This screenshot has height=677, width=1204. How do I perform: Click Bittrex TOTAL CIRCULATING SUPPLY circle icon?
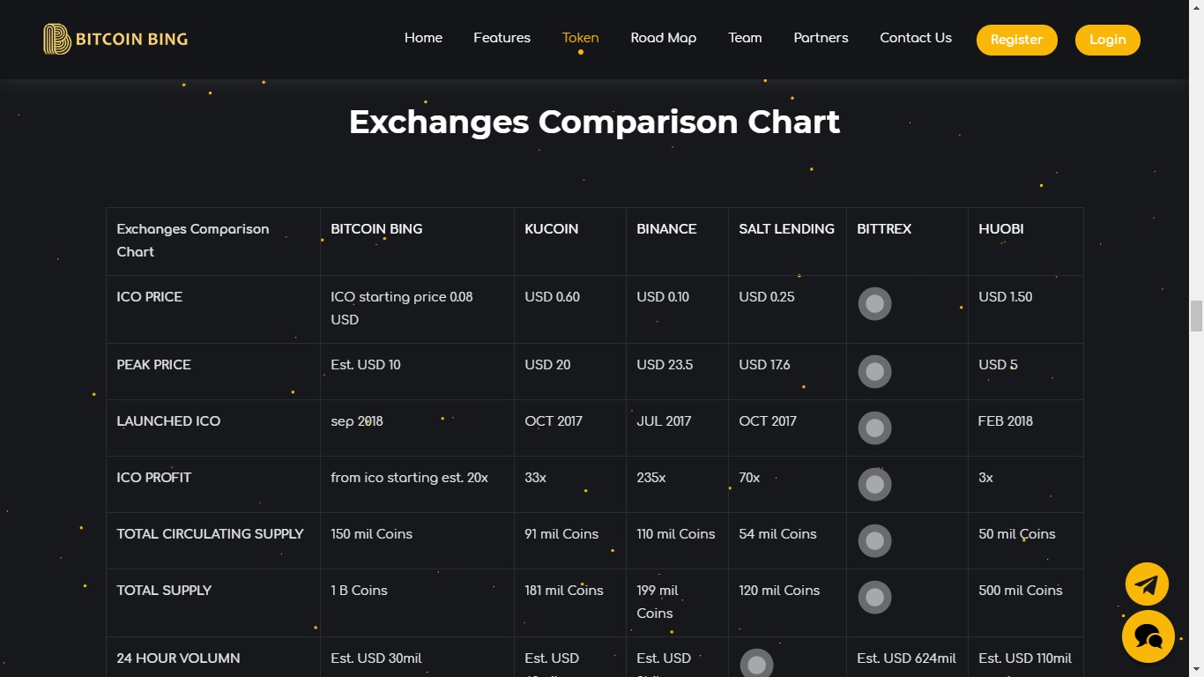874,541
